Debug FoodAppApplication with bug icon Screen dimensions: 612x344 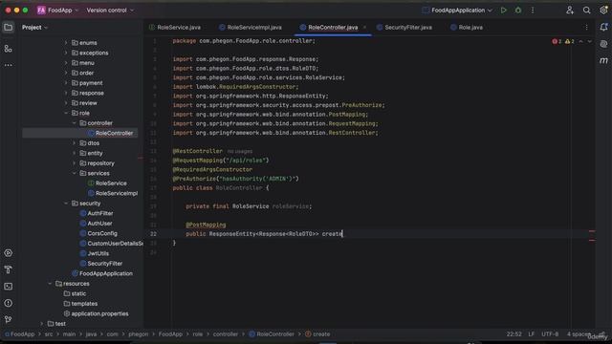(x=518, y=11)
